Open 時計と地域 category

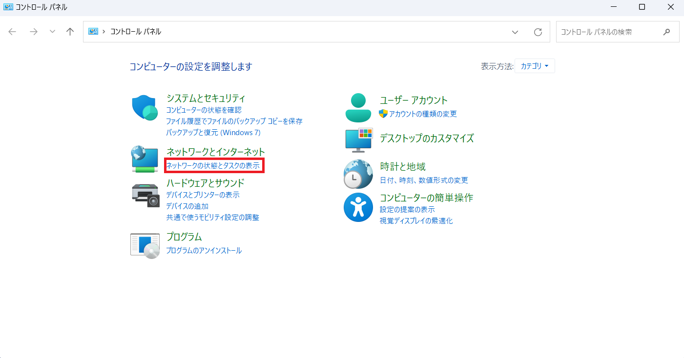tap(402, 167)
